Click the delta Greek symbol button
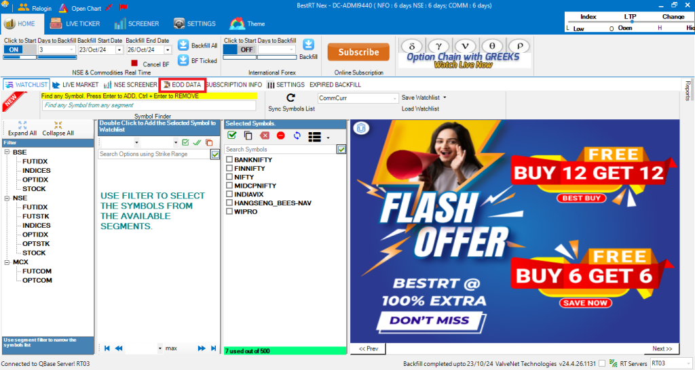695x370 pixels. (412, 46)
